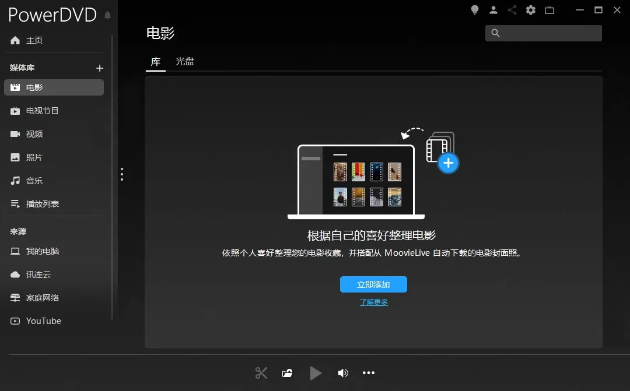Click the scissors trim icon
The height and width of the screenshot is (391, 630).
261,373
